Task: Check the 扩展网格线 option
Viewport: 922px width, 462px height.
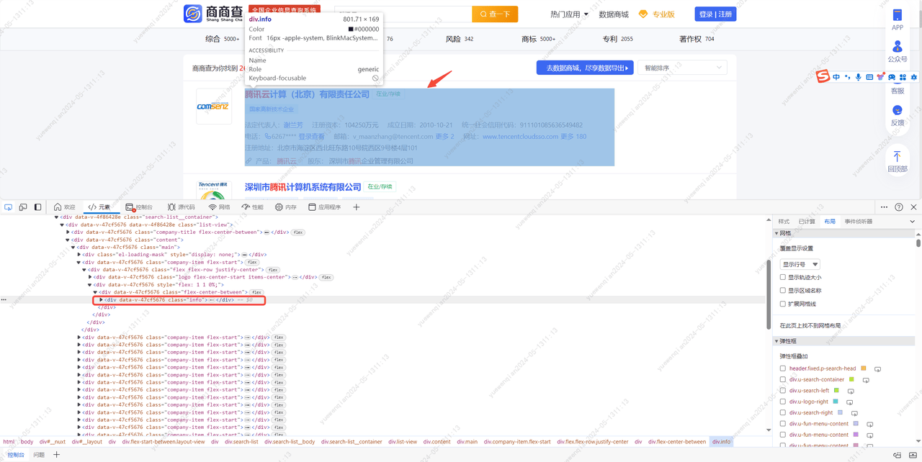Action: click(784, 304)
